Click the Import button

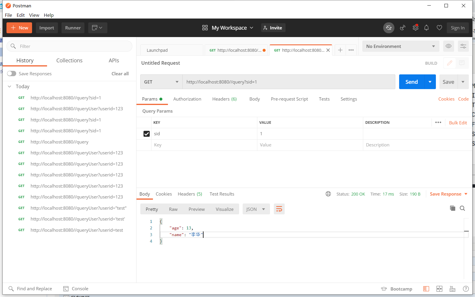pyautogui.click(x=47, y=28)
